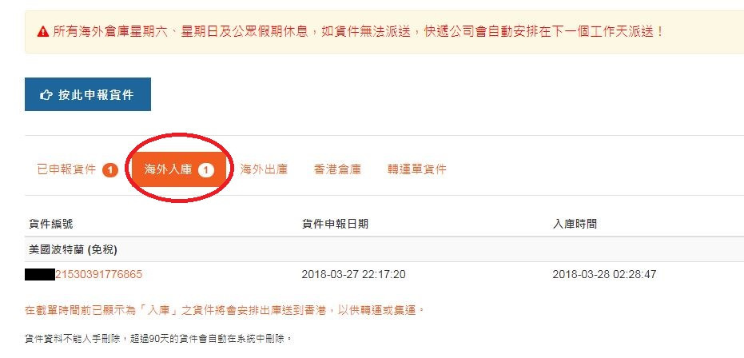Click the blacked-out prefix of the parcel number
The width and height of the screenshot is (744, 358).
pos(40,275)
